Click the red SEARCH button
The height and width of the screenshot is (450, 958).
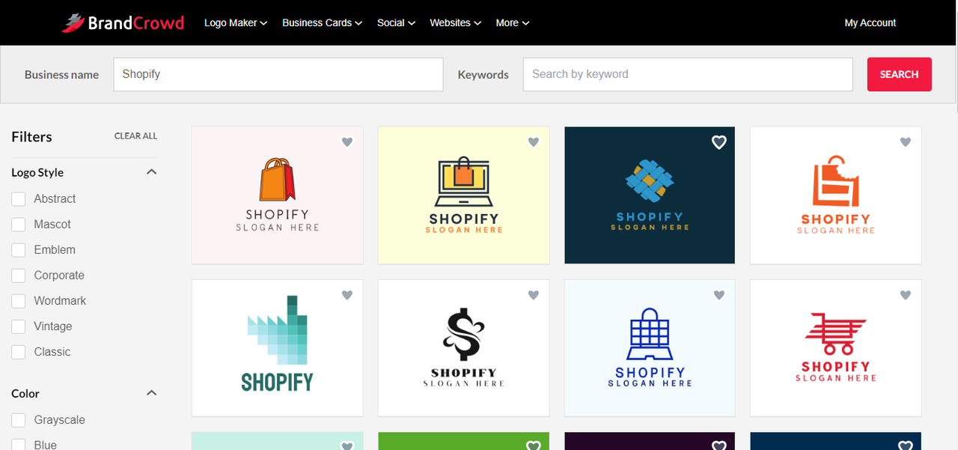[900, 74]
